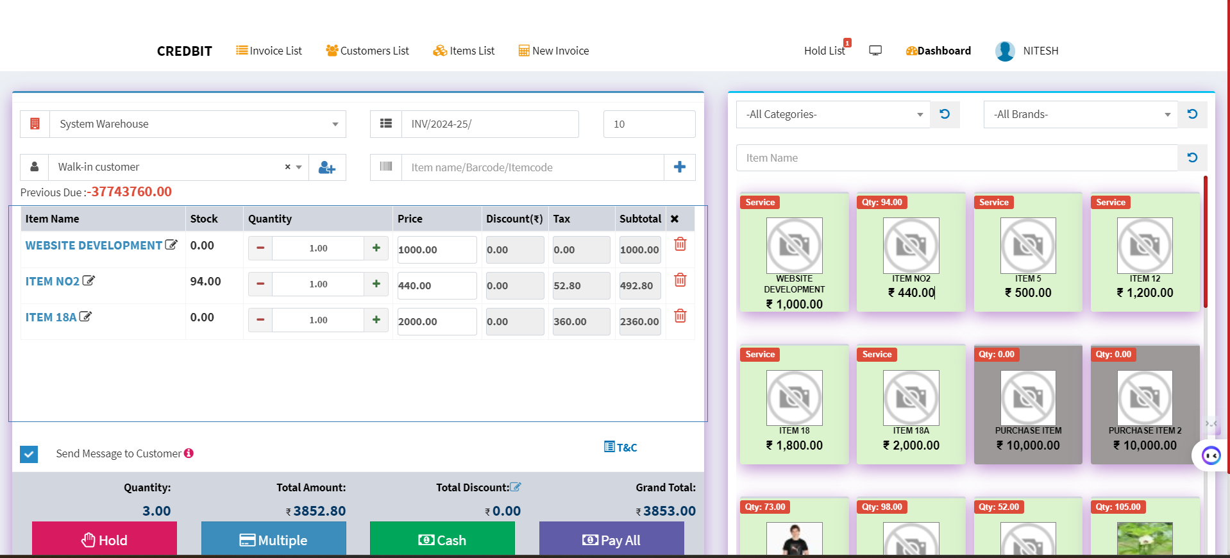The height and width of the screenshot is (558, 1230).
Task: Reset the Item Name search
Action: click(1192, 158)
